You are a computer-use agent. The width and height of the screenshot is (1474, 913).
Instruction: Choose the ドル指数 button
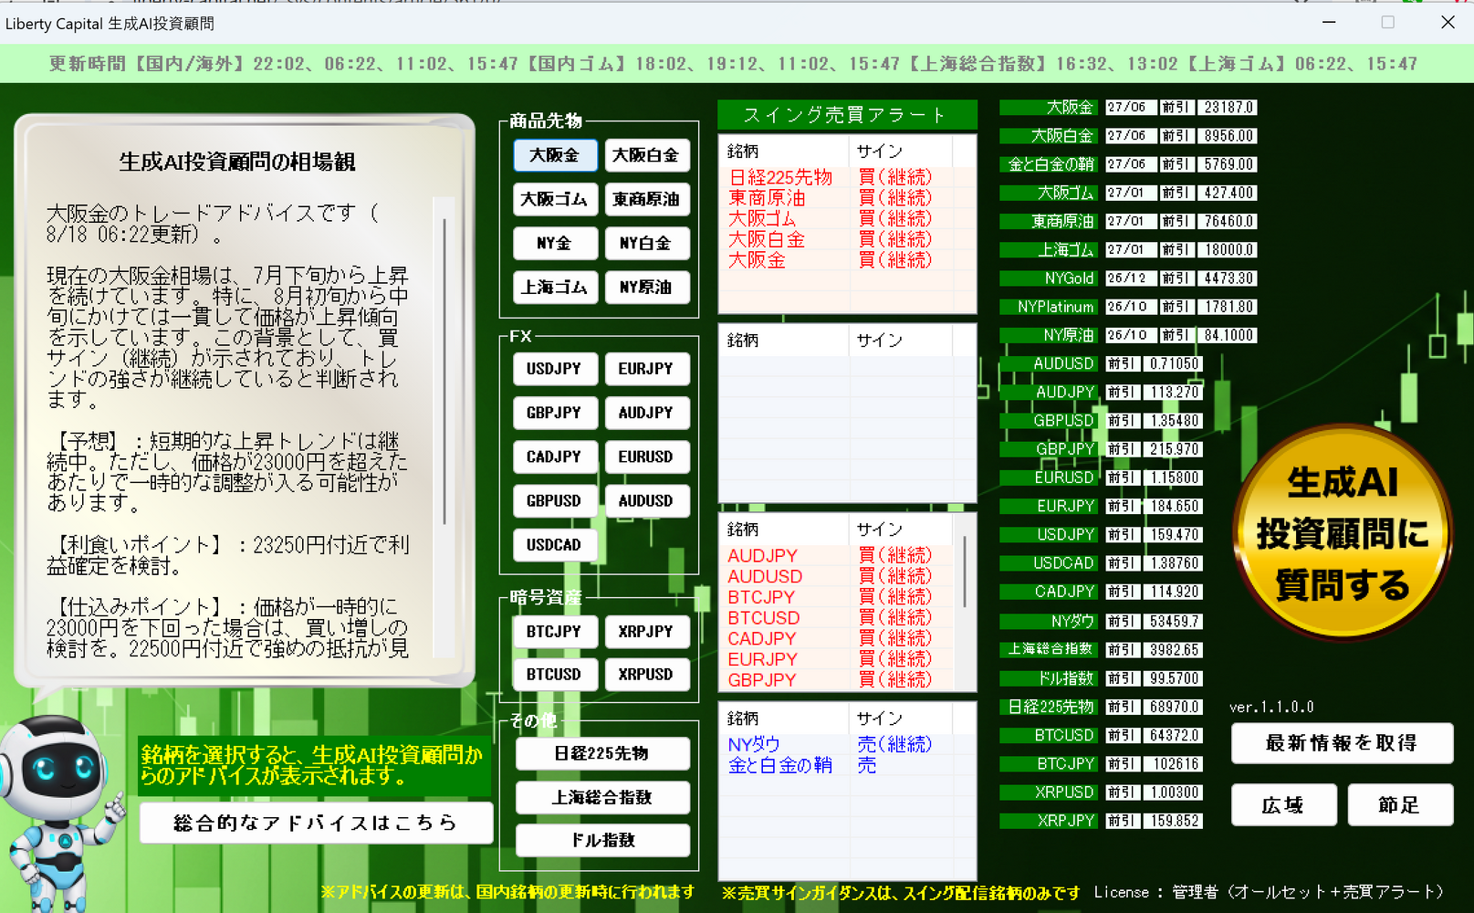[602, 840]
